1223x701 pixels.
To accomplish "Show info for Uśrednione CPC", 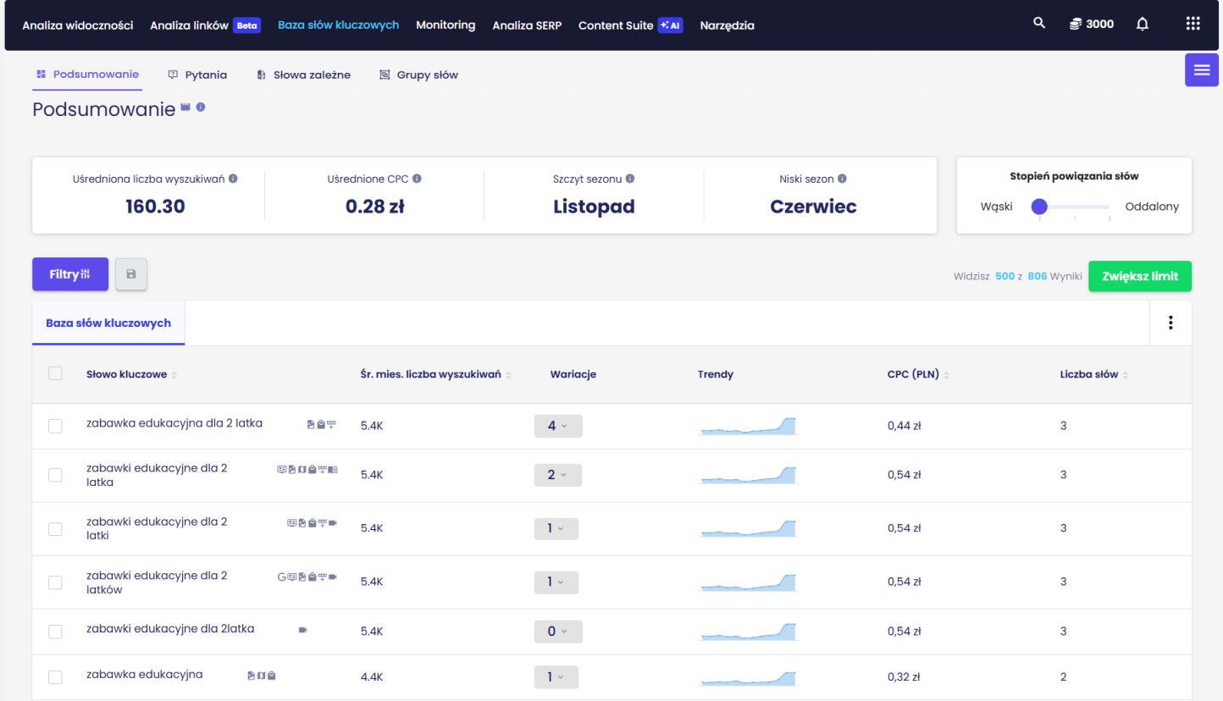I will click(417, 179).
